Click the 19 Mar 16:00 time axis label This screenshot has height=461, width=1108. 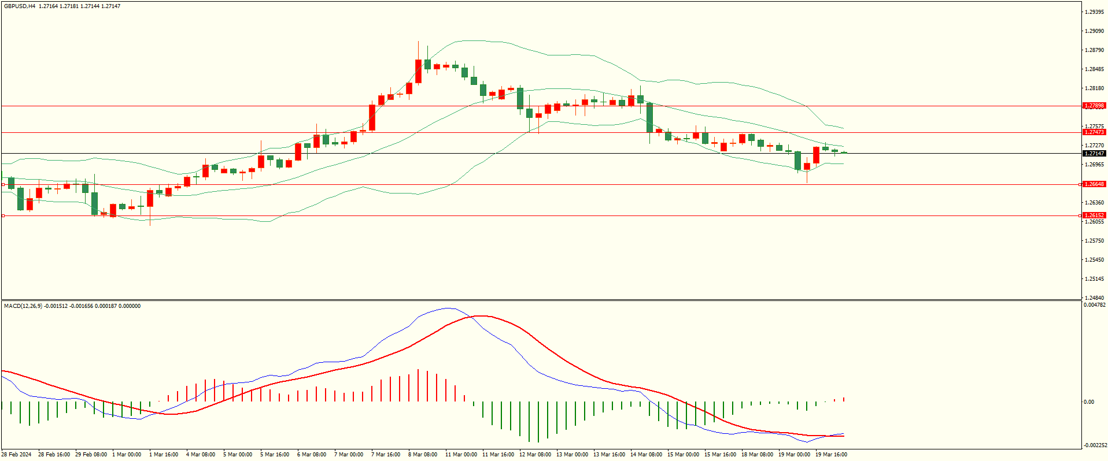(831, 455)
